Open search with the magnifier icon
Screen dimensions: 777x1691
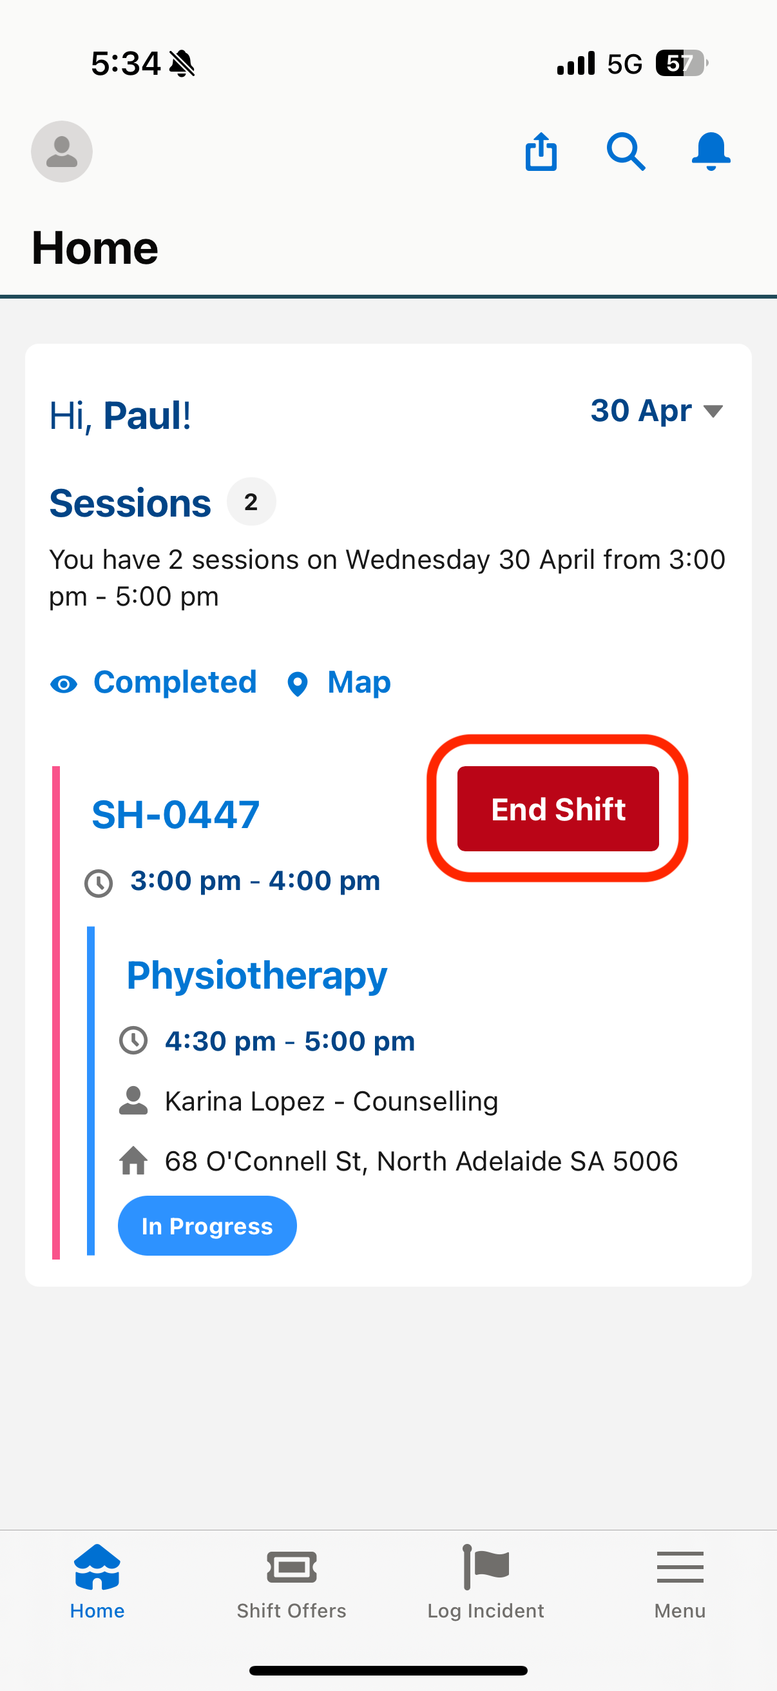(626, 152)
